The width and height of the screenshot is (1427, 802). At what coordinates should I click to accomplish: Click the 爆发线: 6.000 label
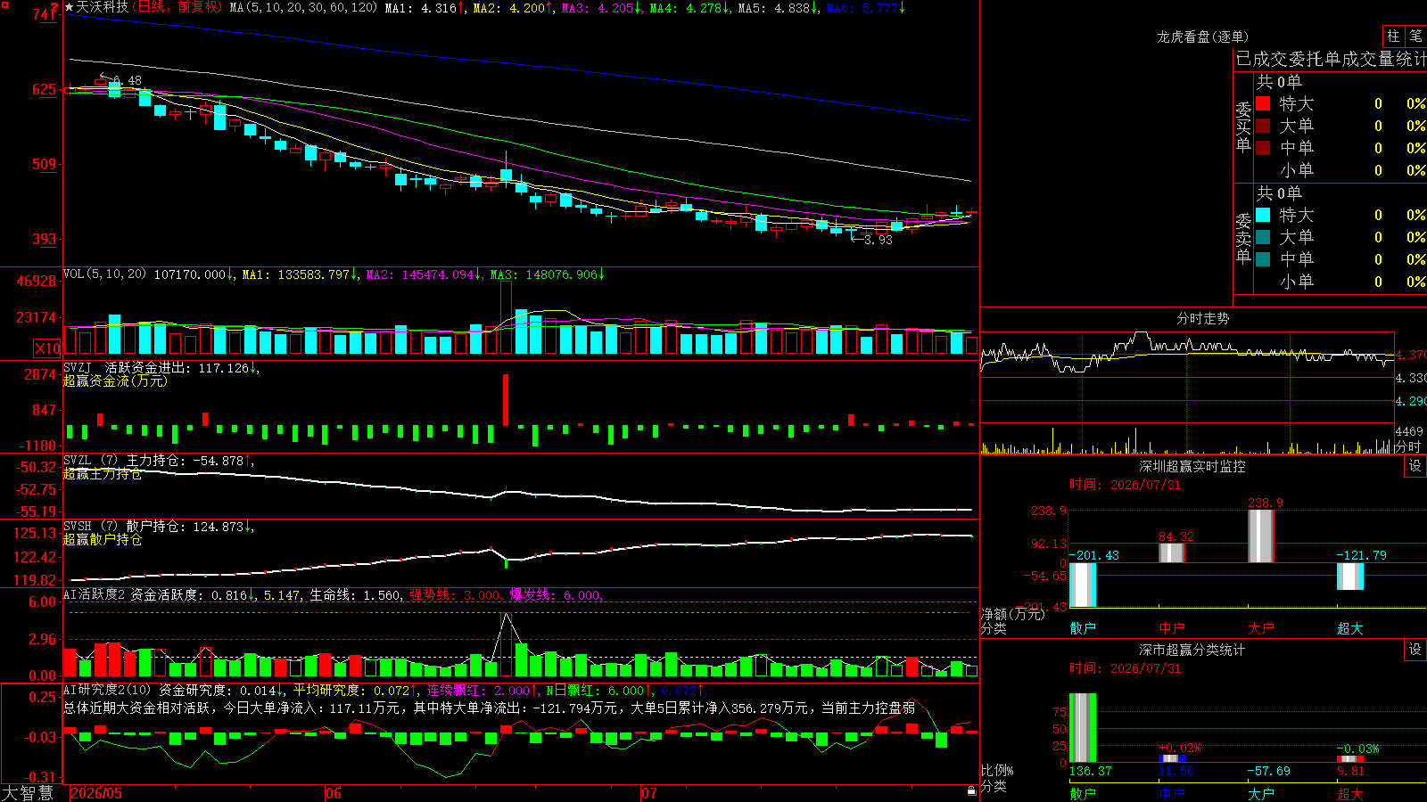click(x=555, y=594)
